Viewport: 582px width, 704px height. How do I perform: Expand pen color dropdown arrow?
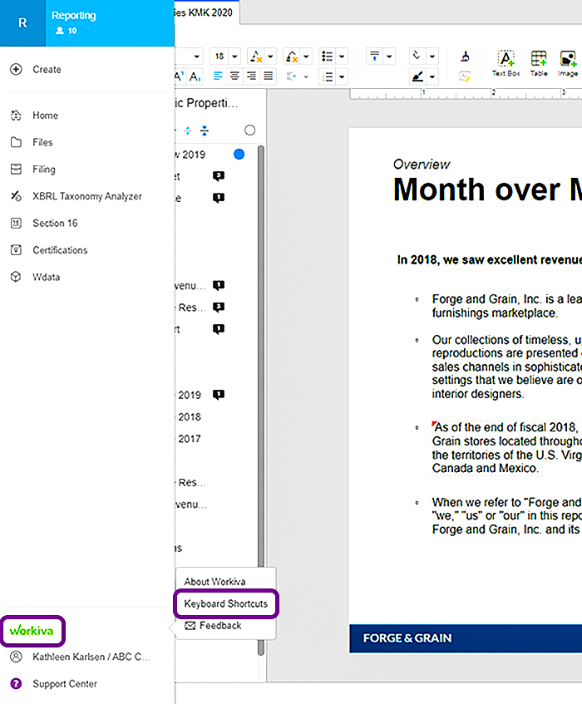point(432,76)
